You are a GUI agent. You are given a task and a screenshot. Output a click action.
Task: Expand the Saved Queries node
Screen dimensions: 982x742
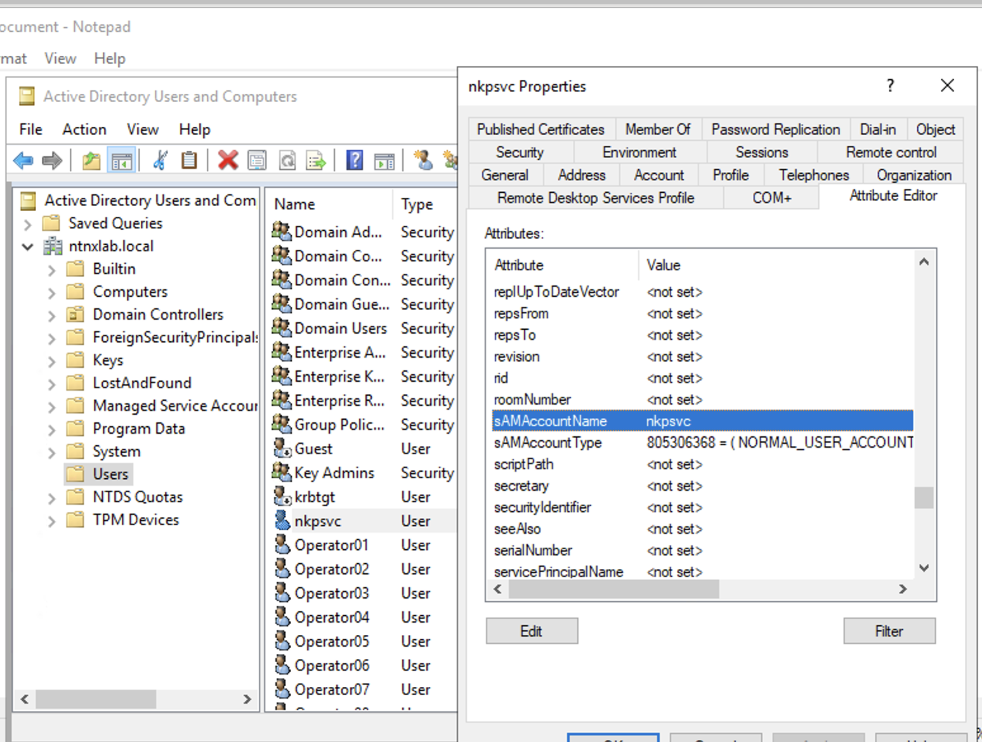click(x=28, y=224)
